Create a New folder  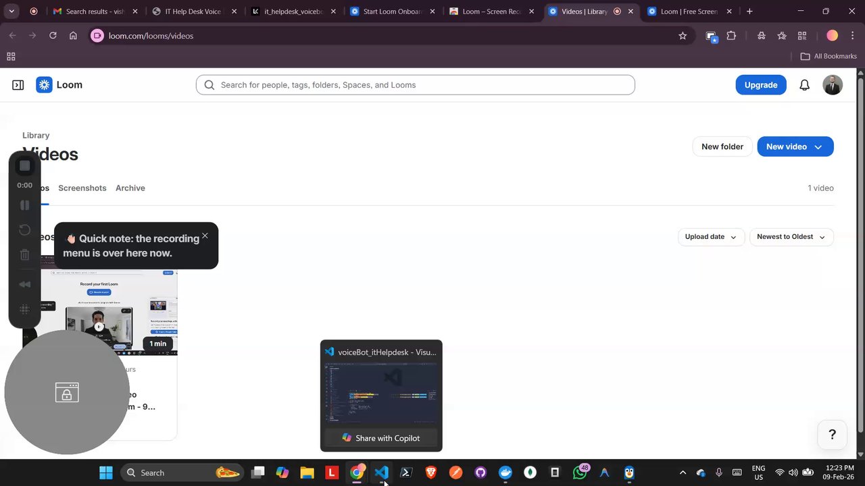pyautogui.click(x=722, y=146)
